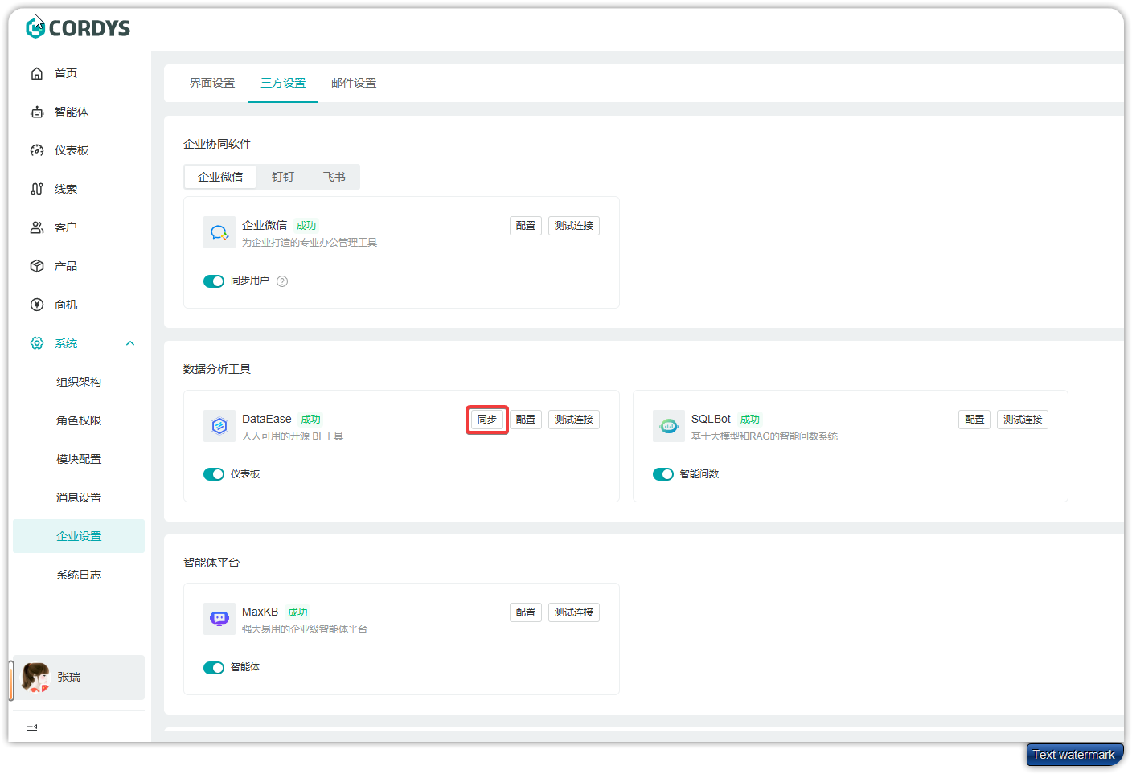Click the sidebar collapse icon at bottom left
The image size is (1132, 774).
point(32,726)
